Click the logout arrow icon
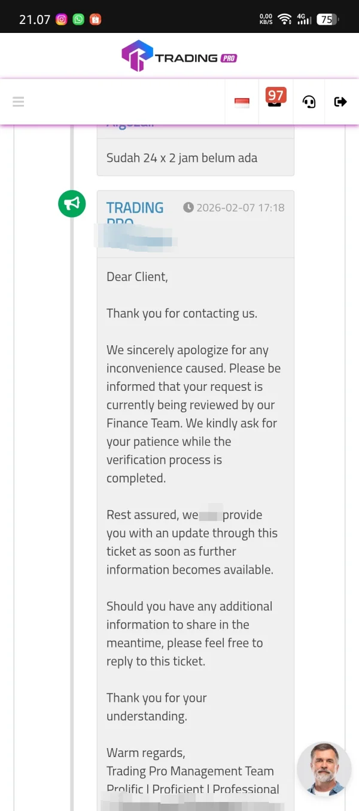This screenshot has width=359, height=811. tap(340, 102)
